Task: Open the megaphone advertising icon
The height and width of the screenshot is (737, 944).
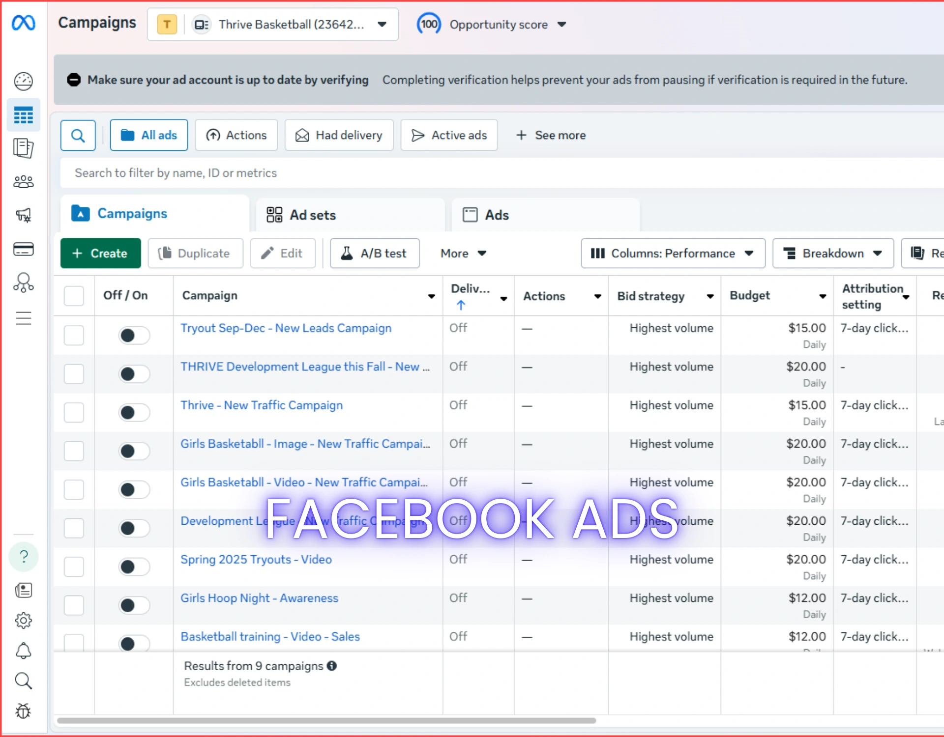Action: (23, 215)
